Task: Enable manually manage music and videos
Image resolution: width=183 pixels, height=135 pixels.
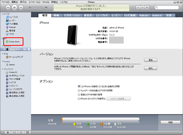Action: [79, 94]
